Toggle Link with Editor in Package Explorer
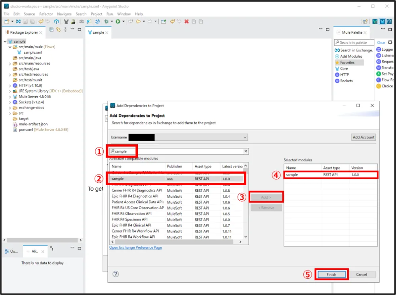The height and width of the screenshot is (295, 396). pyautogui.click(x=58, y=30)
